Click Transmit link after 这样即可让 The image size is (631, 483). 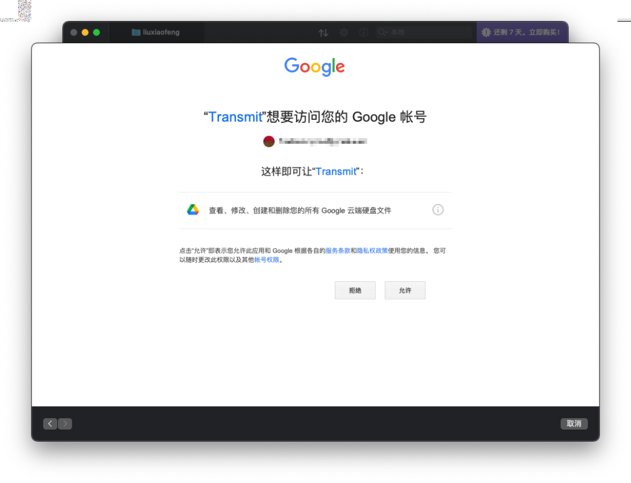click(x=336, y=171)
